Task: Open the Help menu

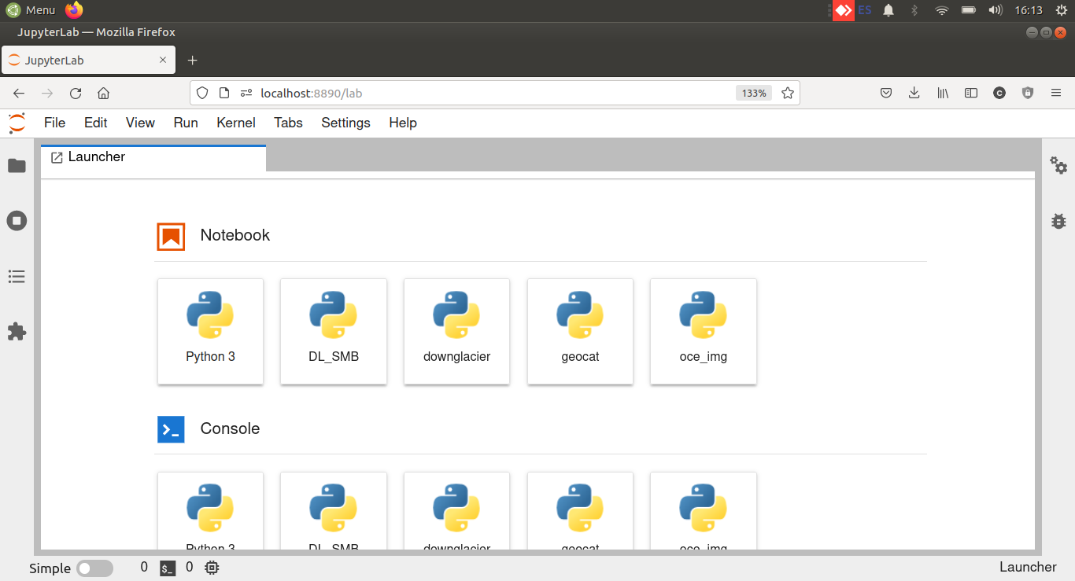Action: 403,123
